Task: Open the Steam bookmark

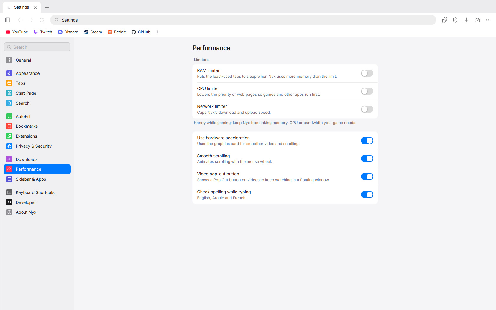Action: click(x=93, y=32)
